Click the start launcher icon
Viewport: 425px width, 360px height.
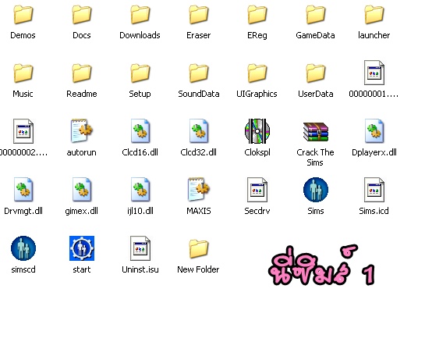pyautogui.click(x=82, y=248)
